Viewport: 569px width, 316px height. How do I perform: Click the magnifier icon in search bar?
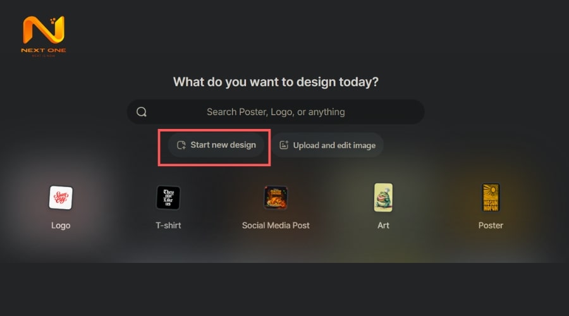pyautogui.click(x=142, y=112)
